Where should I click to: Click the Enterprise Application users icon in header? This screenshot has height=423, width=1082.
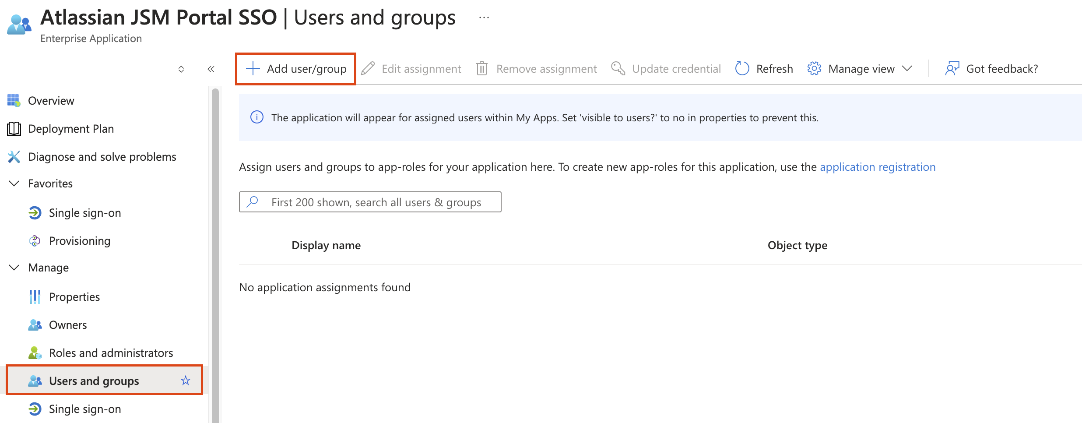click(19, 25)
